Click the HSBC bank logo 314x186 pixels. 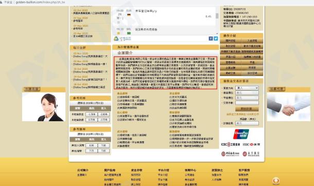tap(251, 144)
